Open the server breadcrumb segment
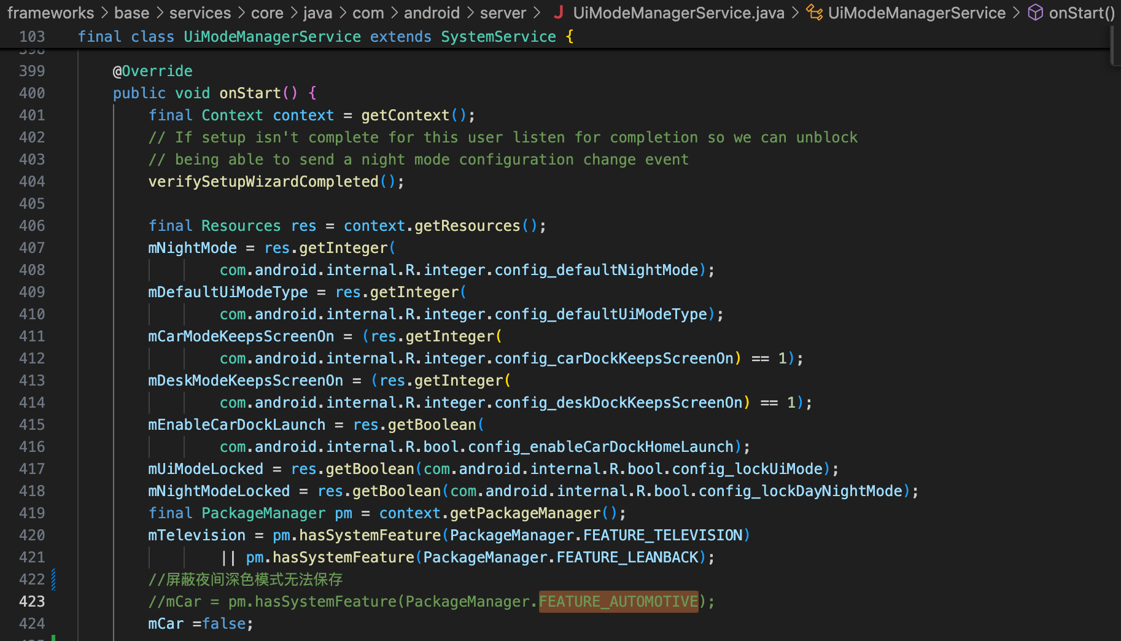 tap(503, 12)
